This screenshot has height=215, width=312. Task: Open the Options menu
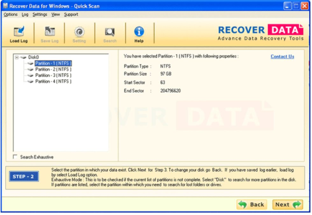tap(10, 15)
